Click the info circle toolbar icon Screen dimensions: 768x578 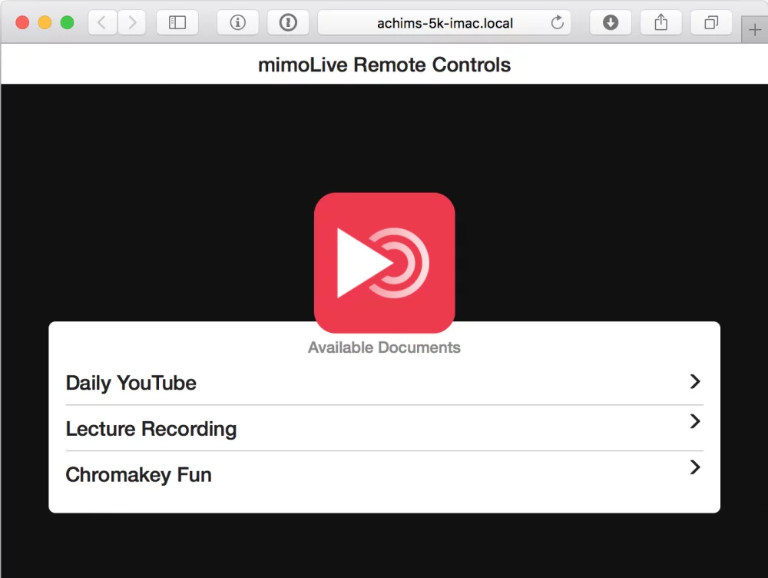[237, 22]
